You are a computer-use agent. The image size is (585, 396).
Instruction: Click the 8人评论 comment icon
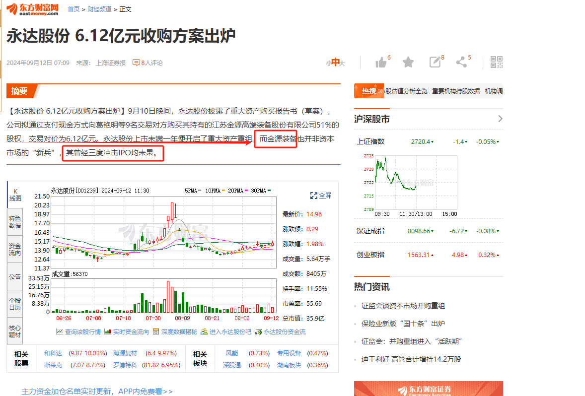pyautogui.click(x=136, y=63)
